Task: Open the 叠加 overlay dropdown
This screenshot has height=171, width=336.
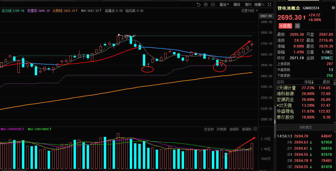Action: click(x=224, y=5)
